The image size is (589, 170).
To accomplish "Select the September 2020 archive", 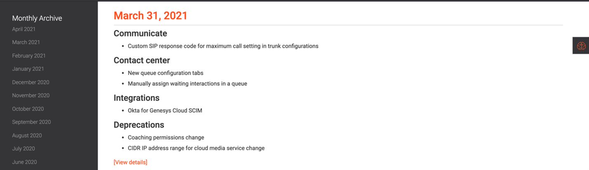I will click(x=31, y=122).
